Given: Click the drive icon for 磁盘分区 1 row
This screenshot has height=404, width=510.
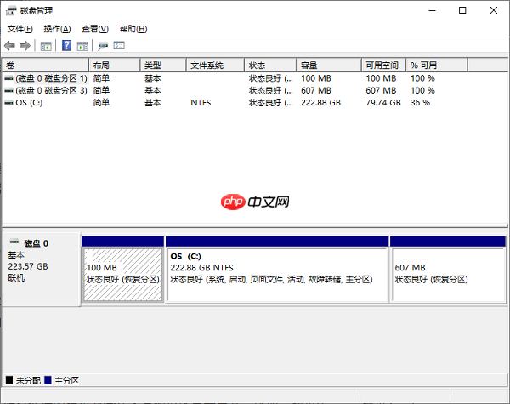Looking at the screenshot, I should click(8, 78).
